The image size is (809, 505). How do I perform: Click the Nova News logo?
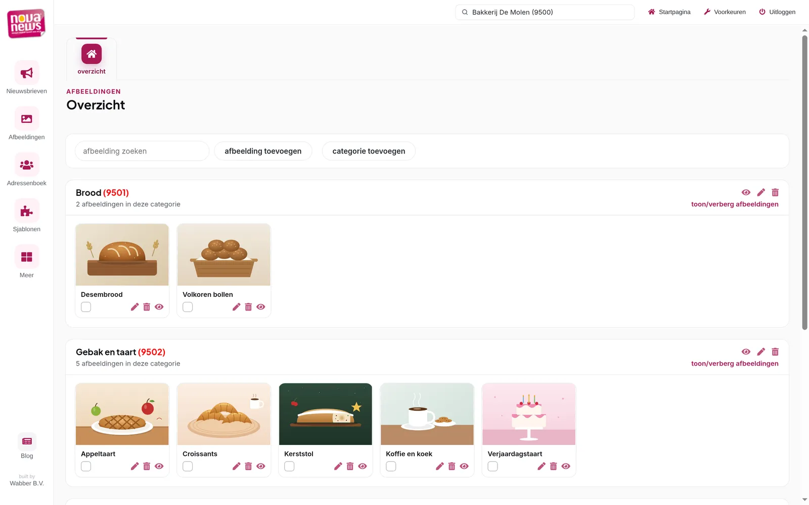[26, 23]
